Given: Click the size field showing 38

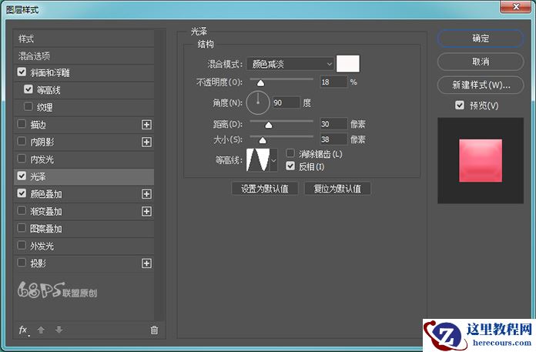Looking at the screenshot, I should coord(333,139).
